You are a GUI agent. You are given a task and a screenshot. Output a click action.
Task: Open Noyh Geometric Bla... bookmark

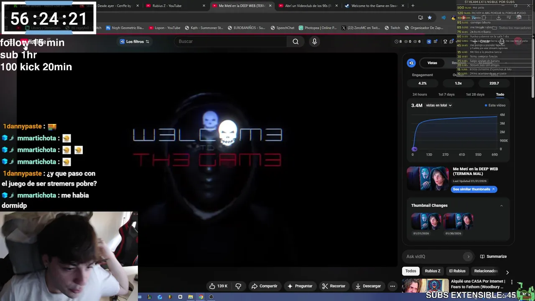[125, 28]
